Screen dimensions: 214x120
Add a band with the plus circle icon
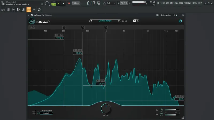(123, 21)
